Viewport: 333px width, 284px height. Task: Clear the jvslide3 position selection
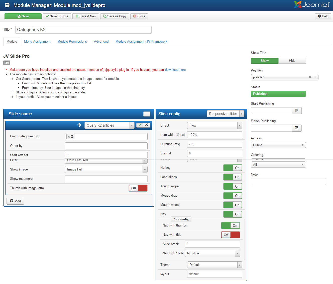point(310,77)
